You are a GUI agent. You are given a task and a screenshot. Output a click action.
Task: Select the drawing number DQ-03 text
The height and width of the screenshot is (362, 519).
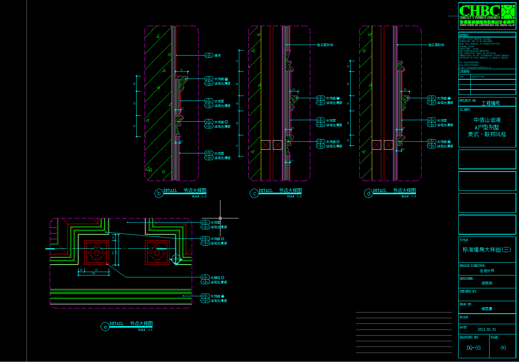point(474,348)
